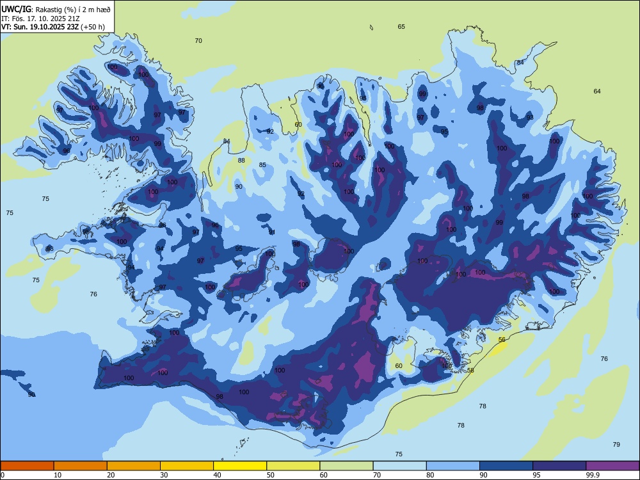The image size is (640, 480).
Task: Click the '95' label under the legend bar
Action: click(536, 475)
